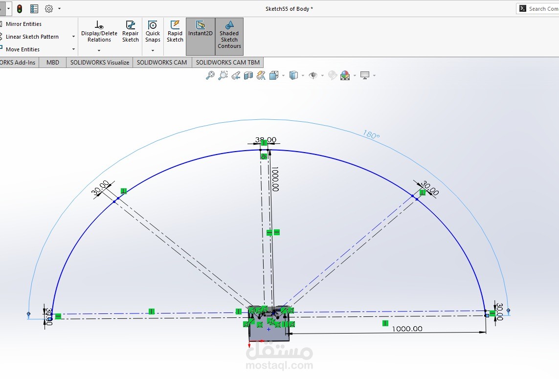Expand the Quick Snaps dropdown arrow

(x=153, y=51)
